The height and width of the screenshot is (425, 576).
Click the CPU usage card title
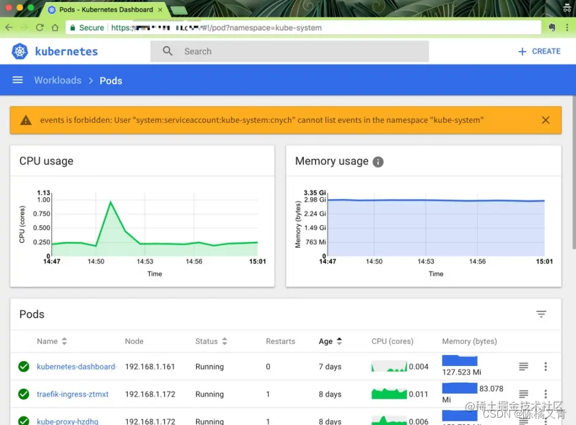click(x=46, y=162)
